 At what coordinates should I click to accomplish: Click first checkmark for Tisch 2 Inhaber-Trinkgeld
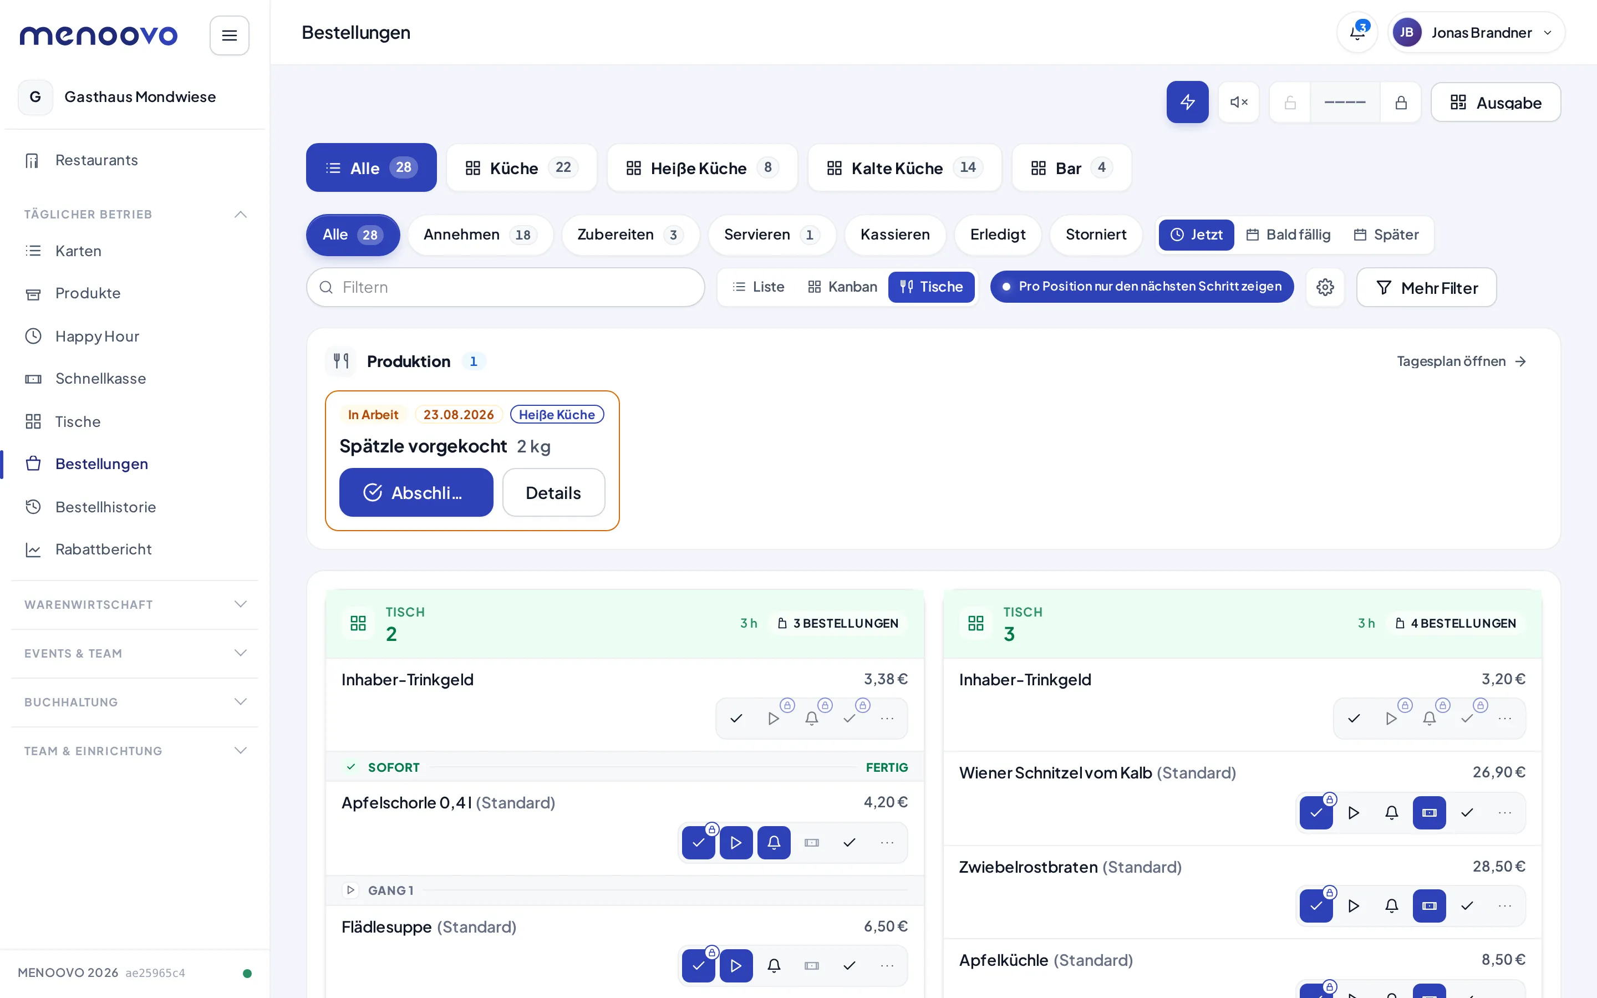pyautogui.click(x=736, y=718)
